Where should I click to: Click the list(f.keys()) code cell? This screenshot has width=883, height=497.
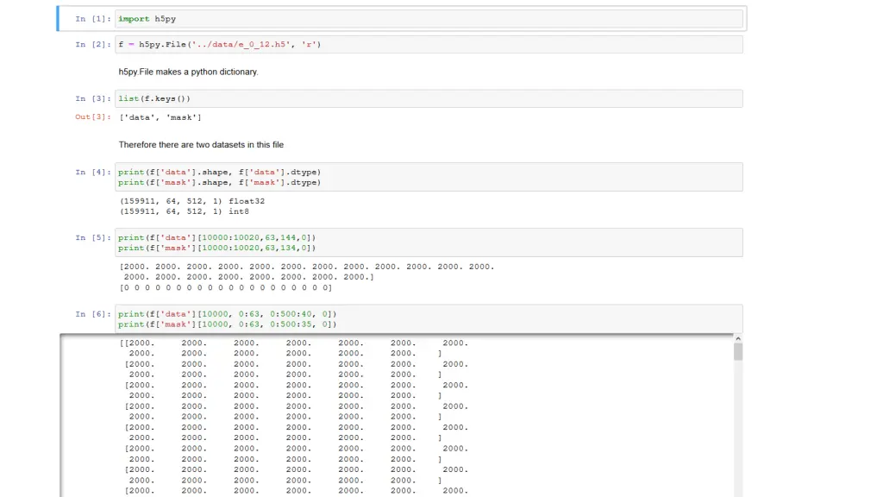tap(429, 98)
